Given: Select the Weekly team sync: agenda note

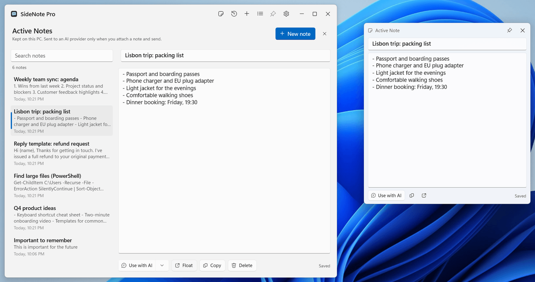Looking at the screenshot, I should pos(62,89).
